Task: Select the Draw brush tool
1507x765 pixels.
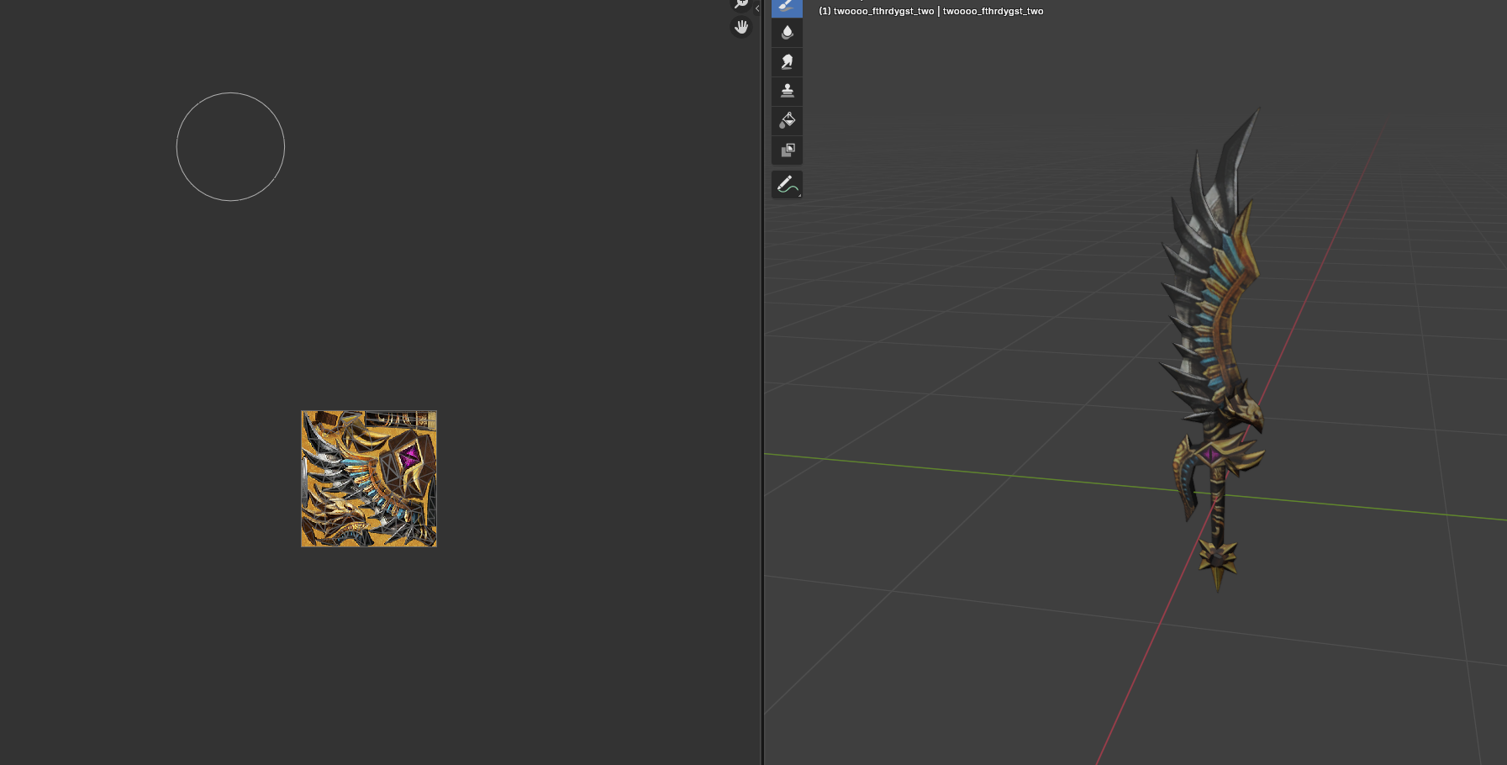Action: (x=787, y=8)
